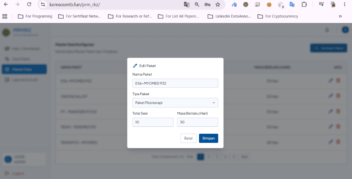Image resolution: width=352 pixels, height=179 pixels.
Task: Open the translate page icon
Action: [187, 4]
